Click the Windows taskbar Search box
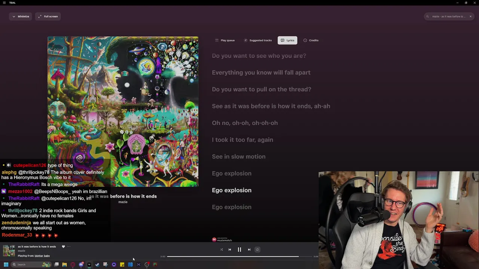 point(31,265)
